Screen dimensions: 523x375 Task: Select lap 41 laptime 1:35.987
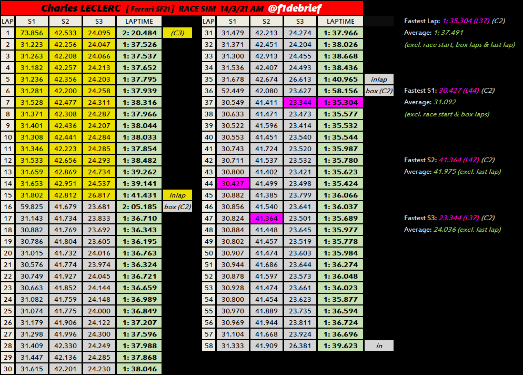340,149
